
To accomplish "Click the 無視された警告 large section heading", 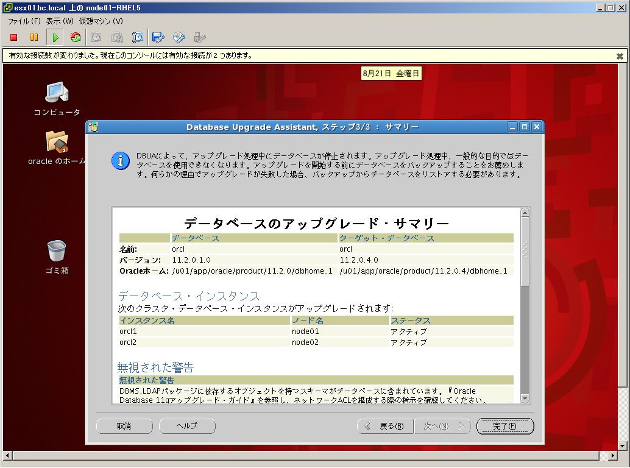I will click(x=155, y=367).
